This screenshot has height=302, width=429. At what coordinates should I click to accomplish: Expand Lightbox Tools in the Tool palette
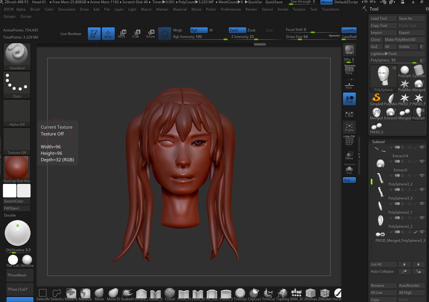(398, 53)
